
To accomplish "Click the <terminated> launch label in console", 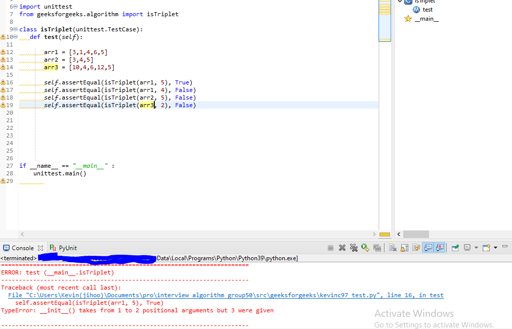I will pyautogui.click(x=19, y=258).
